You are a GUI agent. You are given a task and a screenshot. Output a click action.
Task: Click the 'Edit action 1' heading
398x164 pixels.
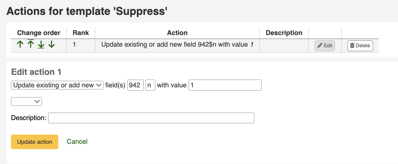click(x=36, y=72)
